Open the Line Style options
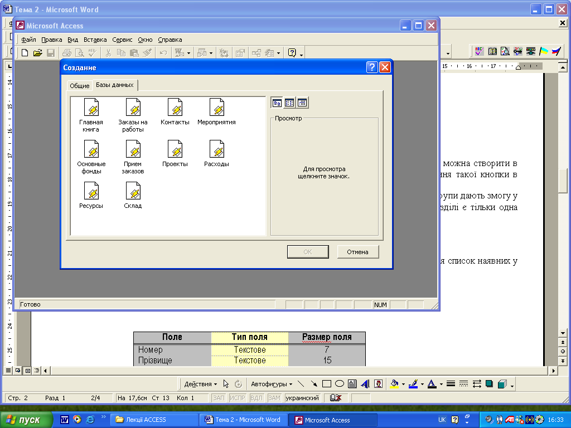571x428 pixels. (451, 383)
